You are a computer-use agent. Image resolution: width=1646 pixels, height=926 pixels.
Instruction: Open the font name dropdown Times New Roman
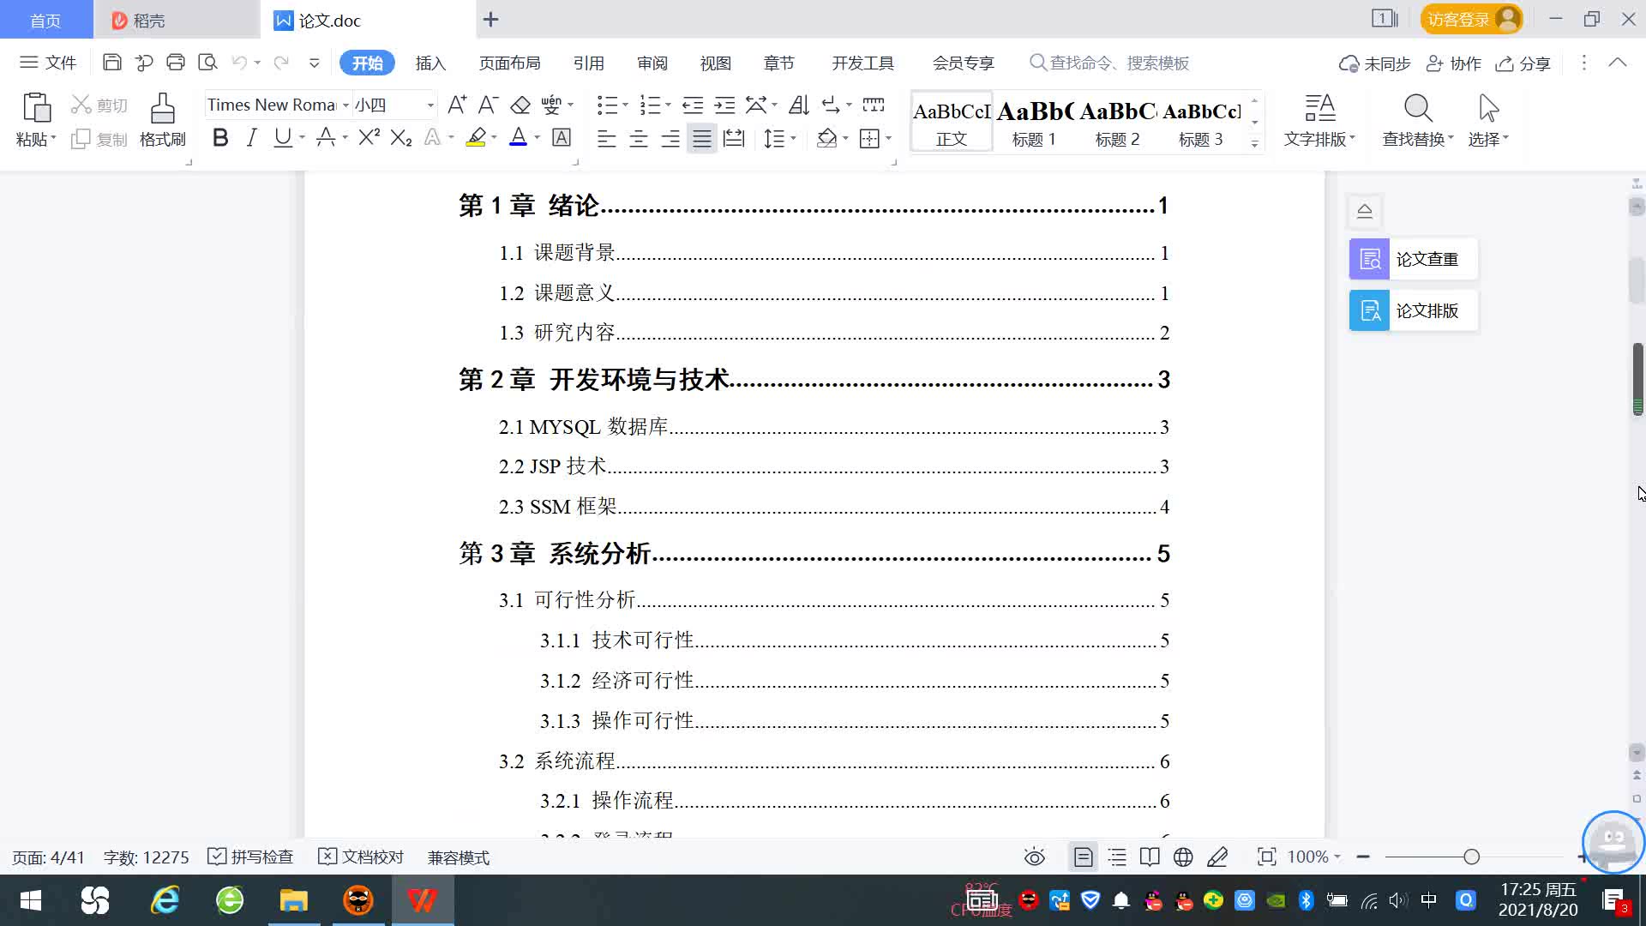(345, 105)
